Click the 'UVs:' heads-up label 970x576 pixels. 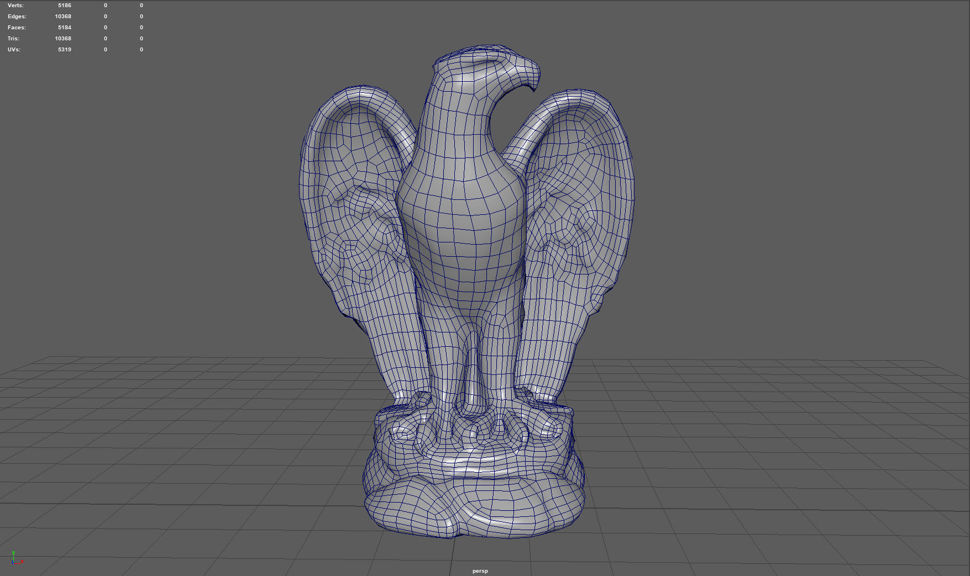[x=14, y=50]
